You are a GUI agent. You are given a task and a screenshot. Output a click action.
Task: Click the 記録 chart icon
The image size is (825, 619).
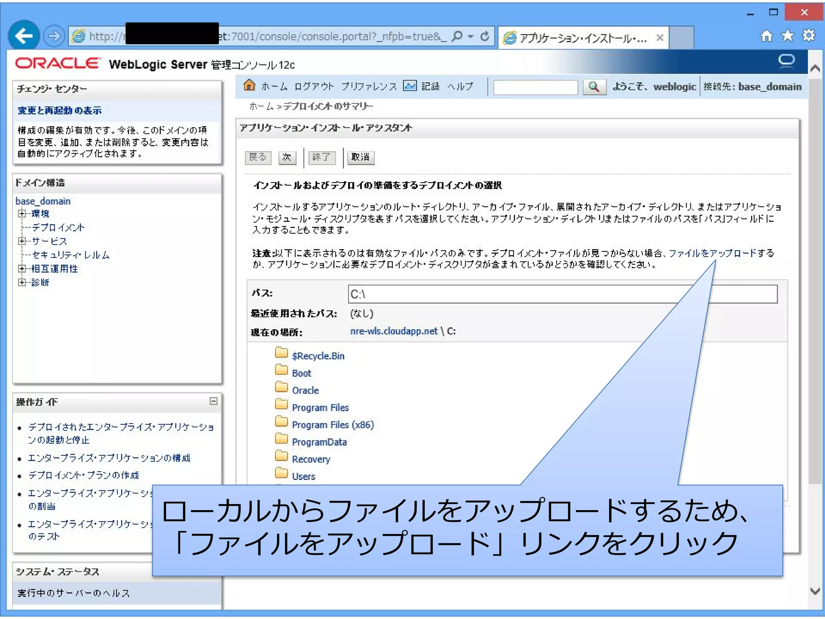(x=410, y=86)
